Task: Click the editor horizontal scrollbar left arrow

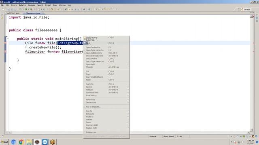Action: 10,133
